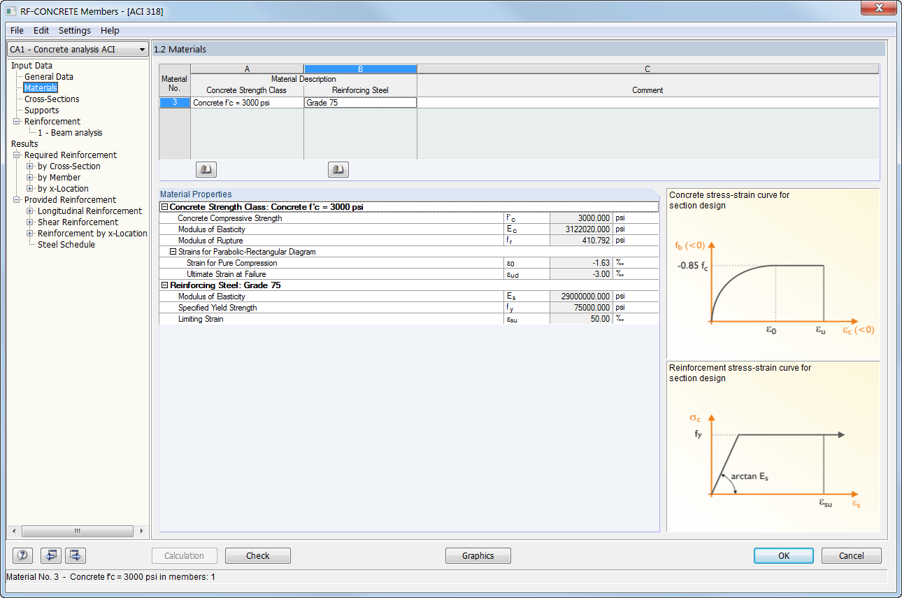Select the Results tree heading
The image size is (902, 598).
pos(24,144)
